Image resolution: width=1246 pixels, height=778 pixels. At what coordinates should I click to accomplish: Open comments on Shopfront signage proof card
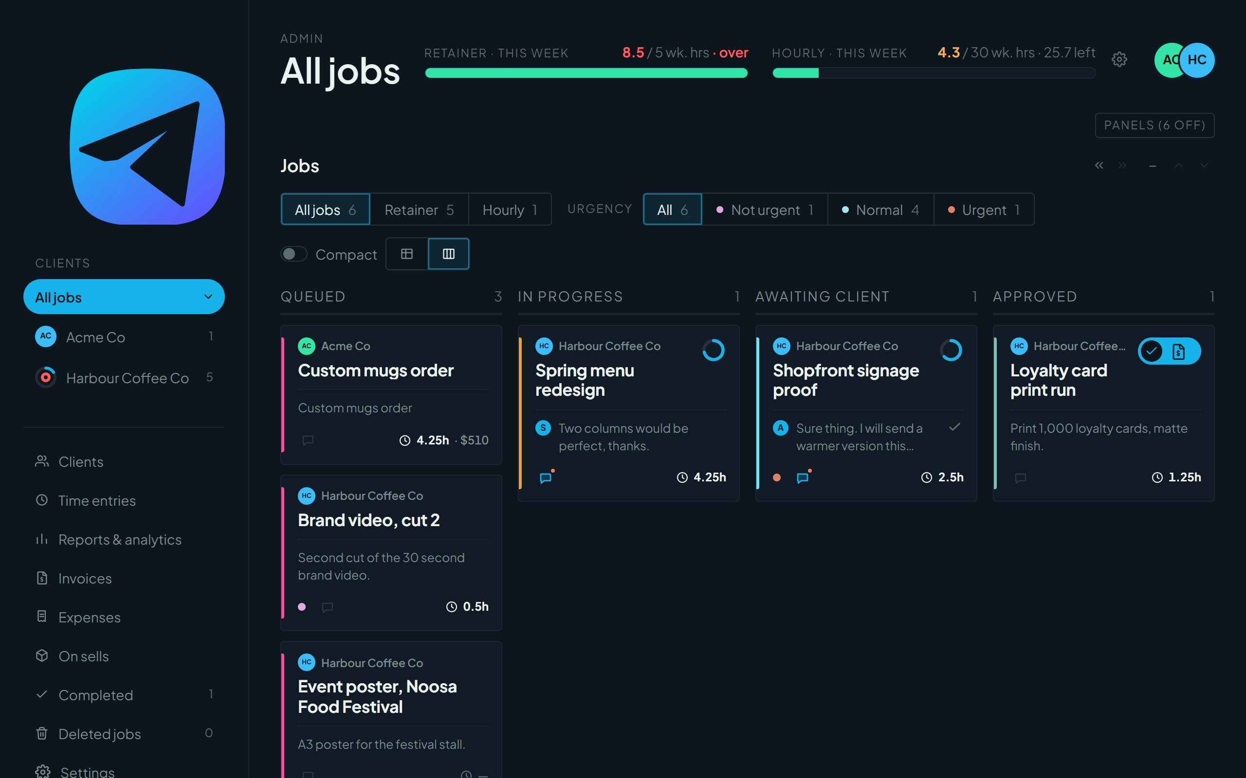[x=802, y=478]
